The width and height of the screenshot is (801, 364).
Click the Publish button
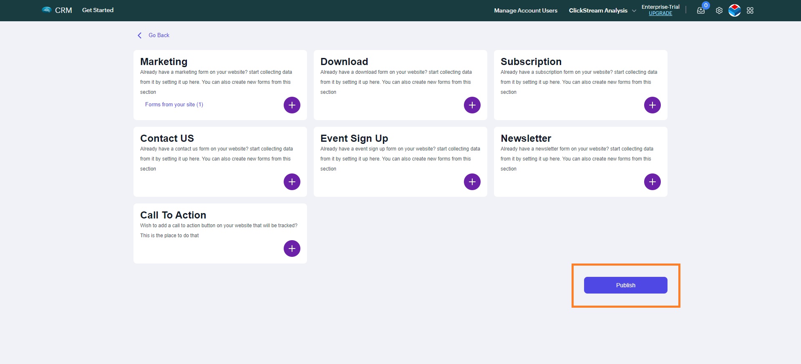tap(626, 285)
